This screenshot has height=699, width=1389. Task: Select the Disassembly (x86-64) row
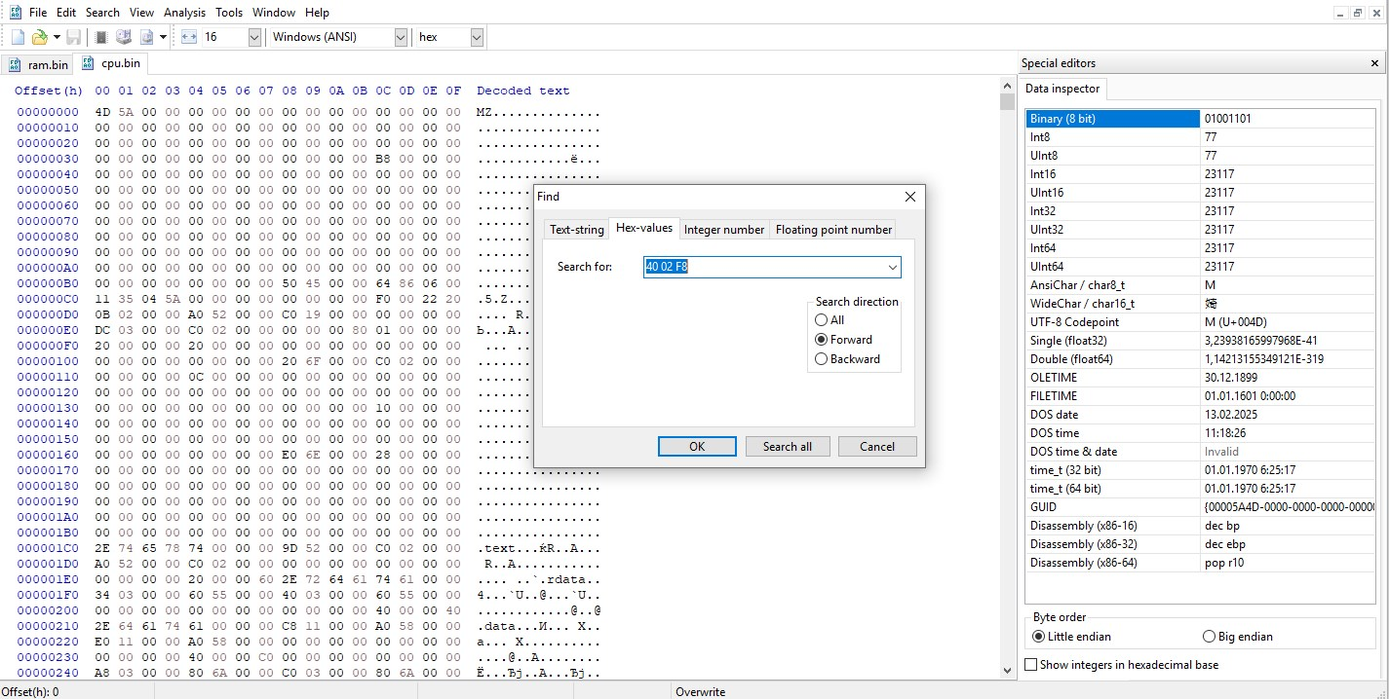pyautogui.click(x=1200, y=563)
